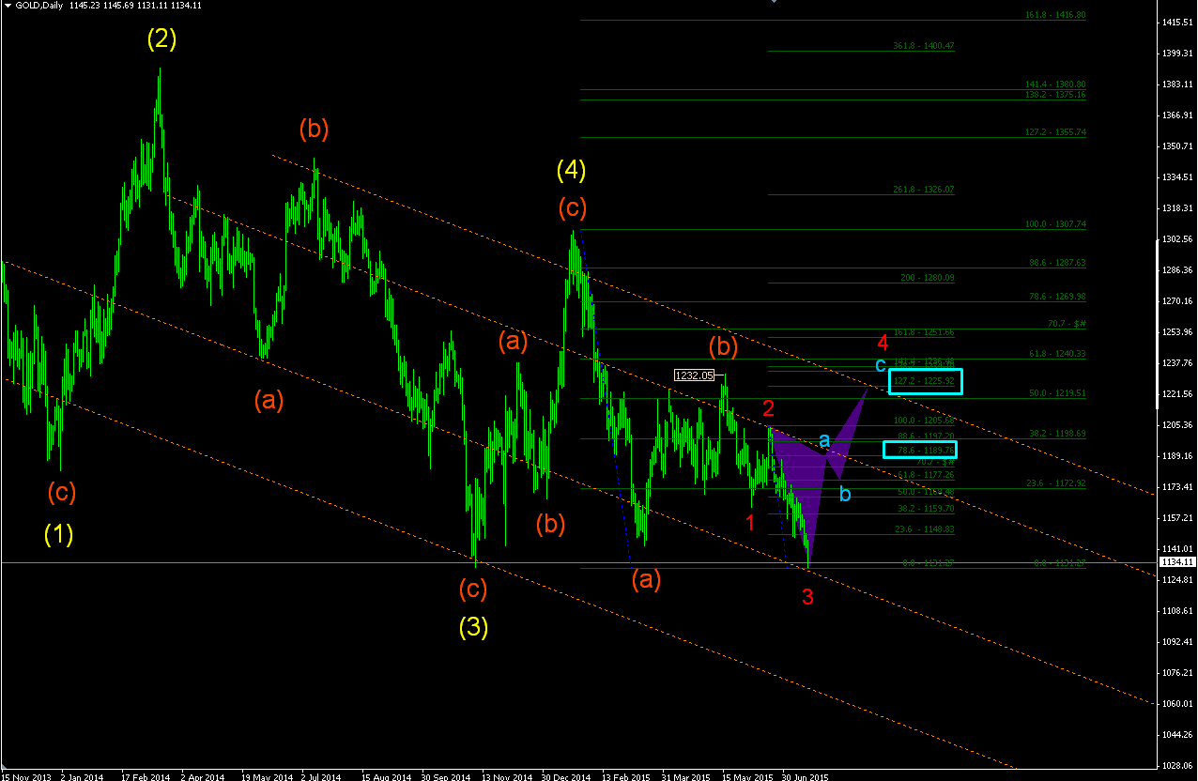Click price axis value 1157.21
Viewport: 1198px width, 781px height.
point(1176,518)
